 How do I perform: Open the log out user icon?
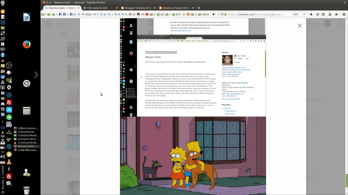pyautogui.click(x=27, y=173)
